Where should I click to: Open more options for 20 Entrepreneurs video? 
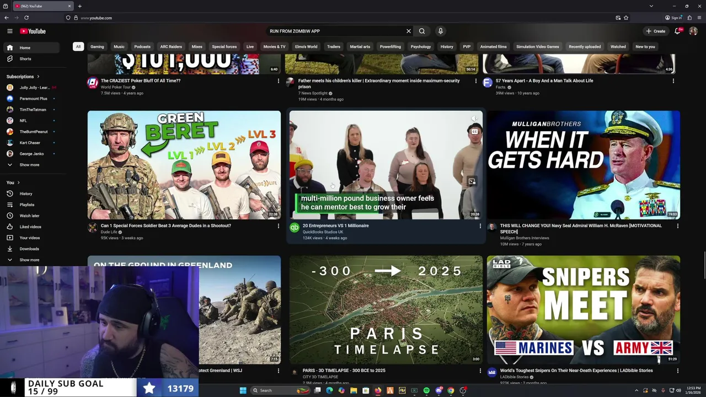[x=480, y=226]
